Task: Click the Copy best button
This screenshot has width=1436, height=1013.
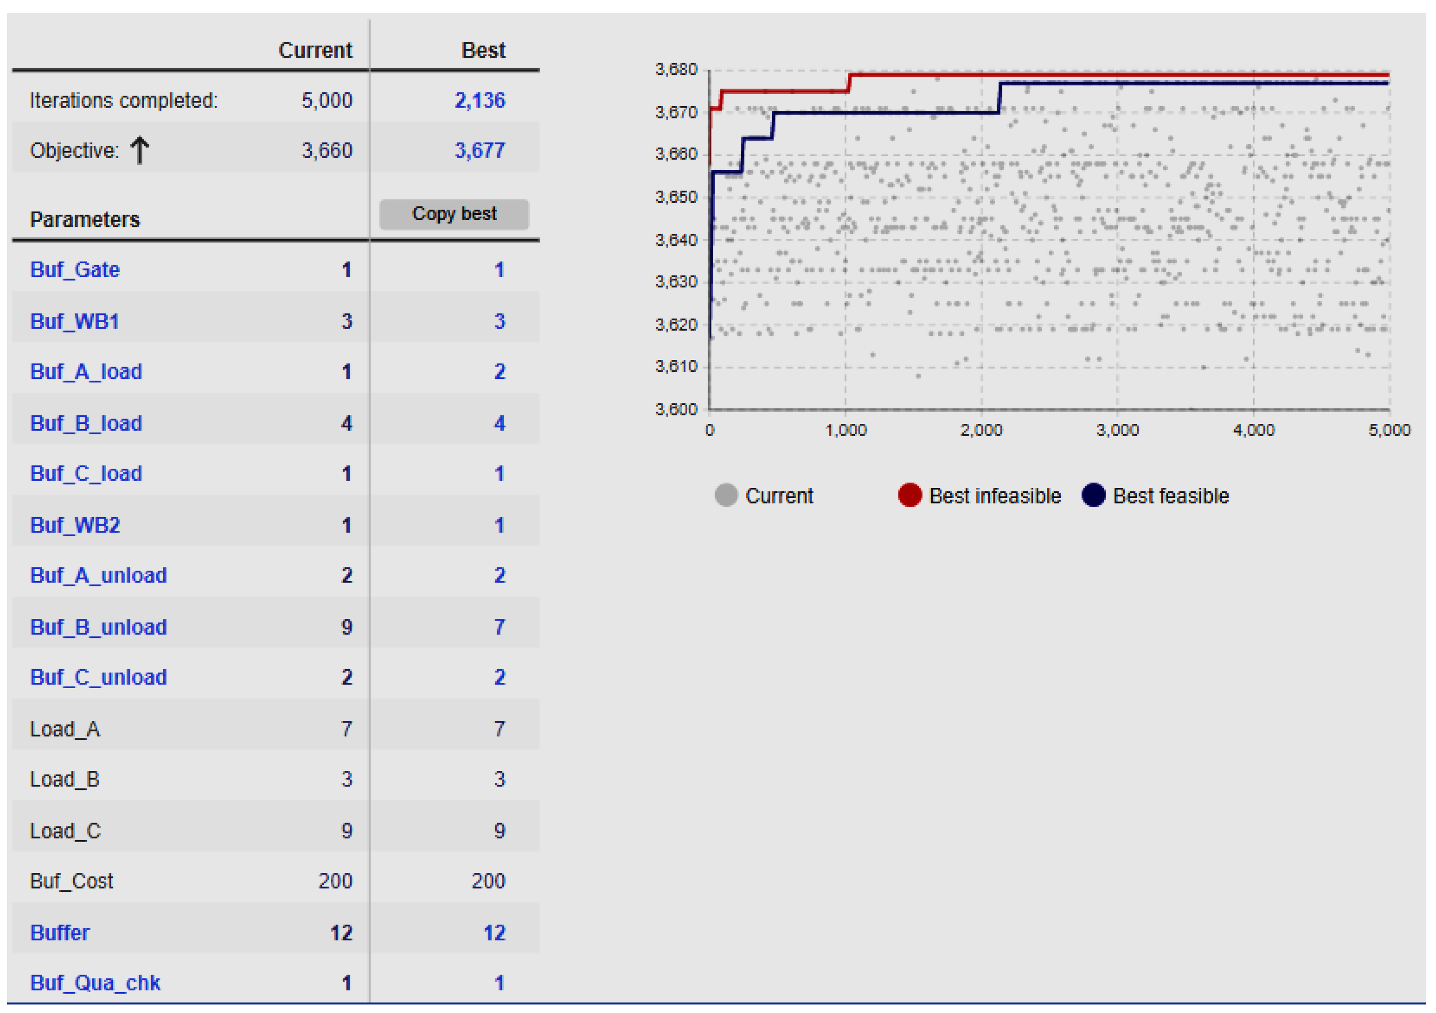Action: coord(454,215)
